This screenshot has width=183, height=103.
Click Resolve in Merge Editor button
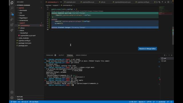[148, 49]
